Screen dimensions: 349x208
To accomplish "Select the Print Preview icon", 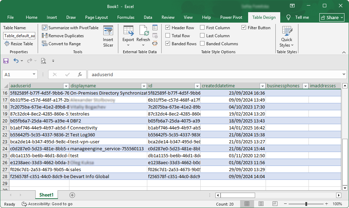I will point(43,61).
